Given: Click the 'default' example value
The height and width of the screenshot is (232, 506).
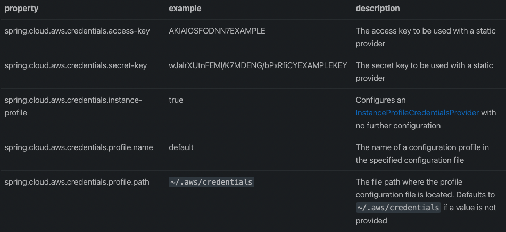Looking at the screenshot, I should point(181,147).
